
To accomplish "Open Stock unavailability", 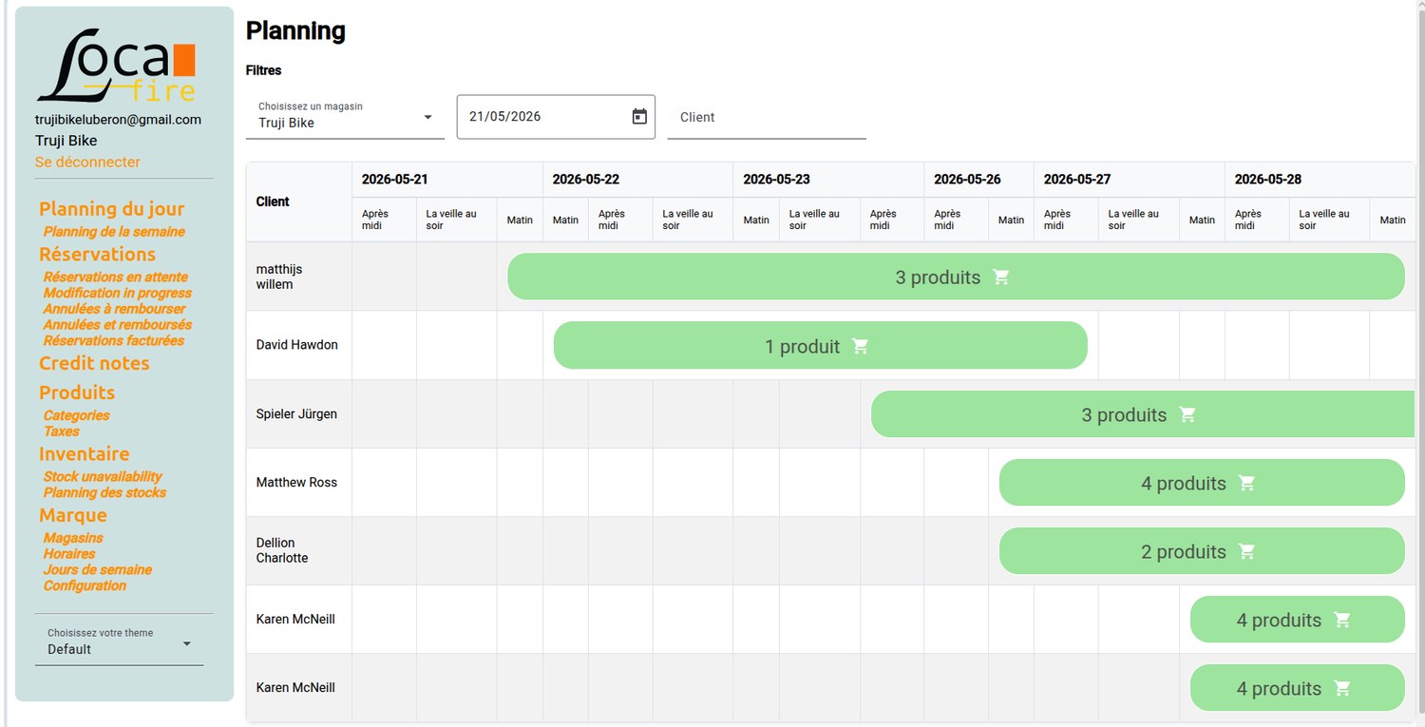I will [103, 477].
